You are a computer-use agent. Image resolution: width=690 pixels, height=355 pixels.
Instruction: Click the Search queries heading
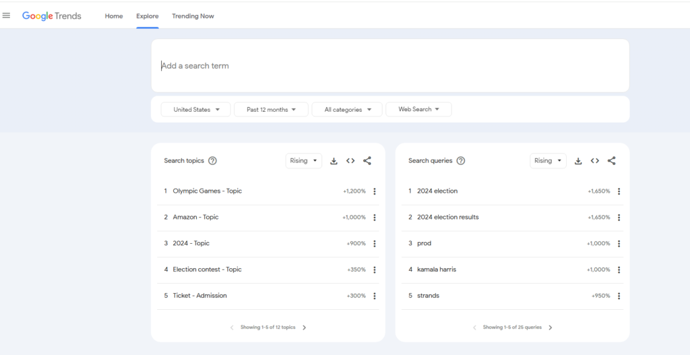click(x=431, y=160)
